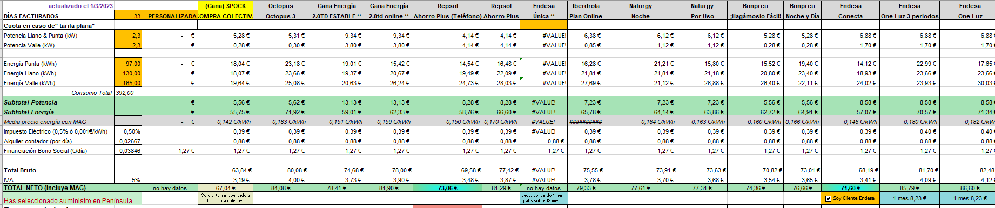Screen dimensions: 995x208
Task: Click total neto cell 81,90 €
Action: 389,188
